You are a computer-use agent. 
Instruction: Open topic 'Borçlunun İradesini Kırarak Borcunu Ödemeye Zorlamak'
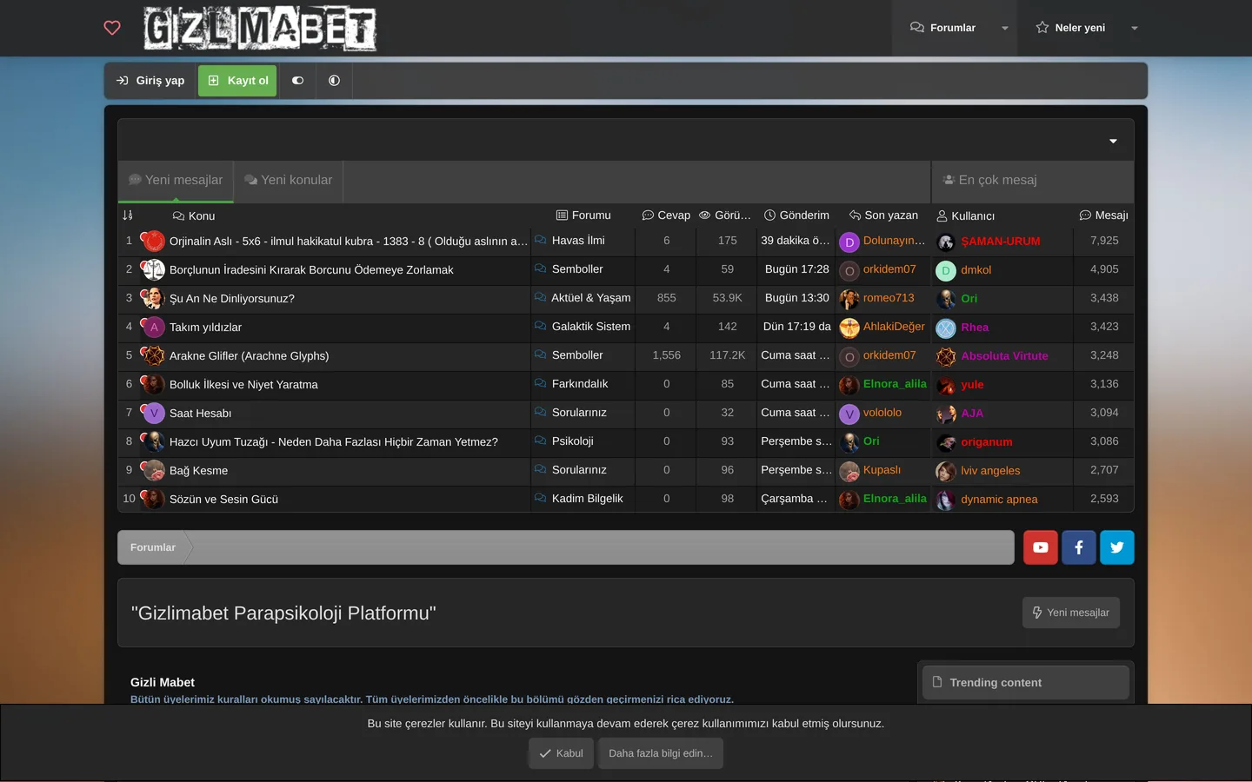(311, 270)
